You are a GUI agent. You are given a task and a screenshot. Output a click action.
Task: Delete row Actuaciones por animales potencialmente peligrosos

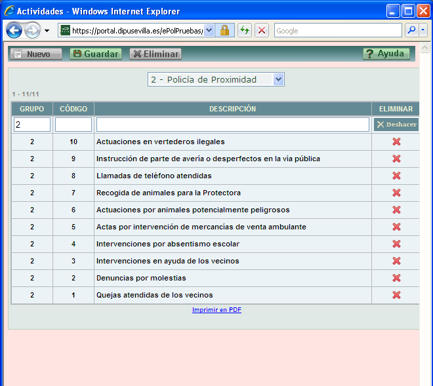396,210
